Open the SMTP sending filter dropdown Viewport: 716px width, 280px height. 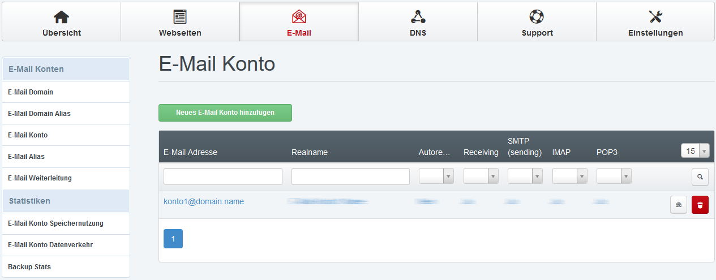coord(525,176)
